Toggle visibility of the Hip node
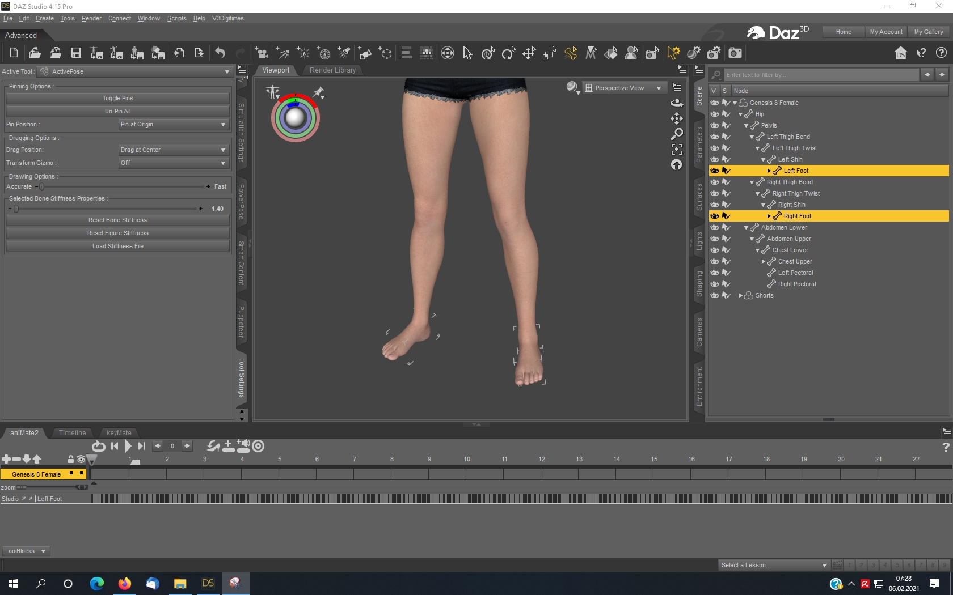This screenshot has height=595, width=953. pyautogui.click(x=715, y=114)
